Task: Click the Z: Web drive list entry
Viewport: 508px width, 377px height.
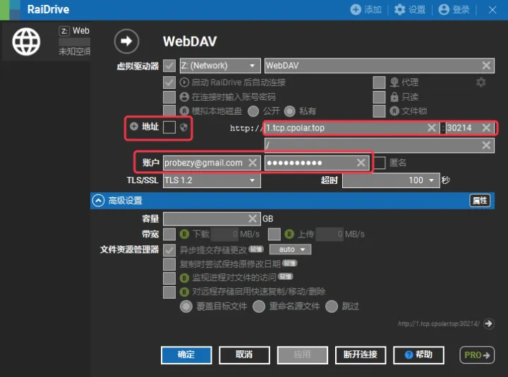Action: [47, 41]
